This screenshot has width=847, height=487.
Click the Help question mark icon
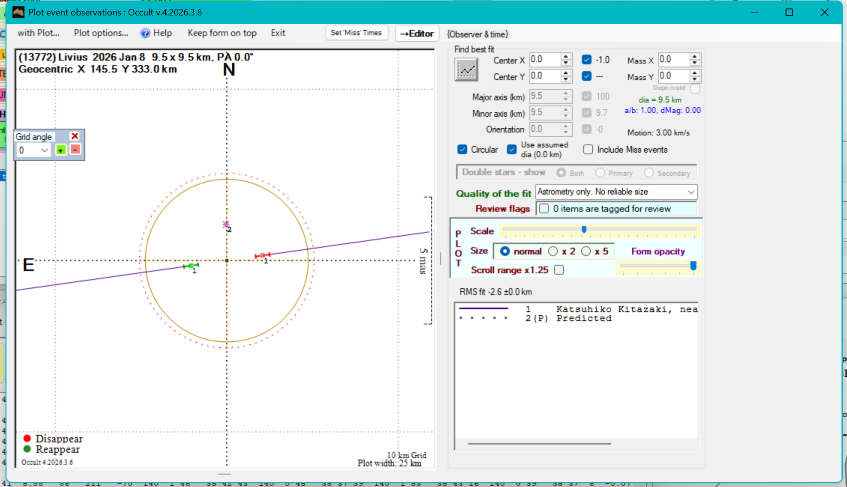(x=145, y=33)
